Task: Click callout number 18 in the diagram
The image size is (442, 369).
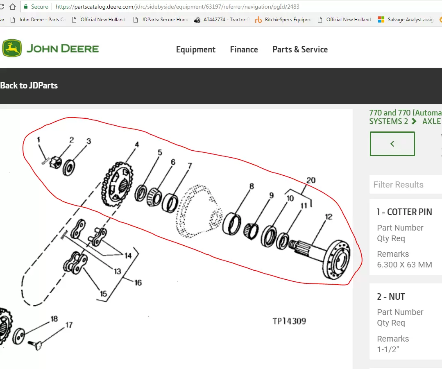Action: pos(54,319)
